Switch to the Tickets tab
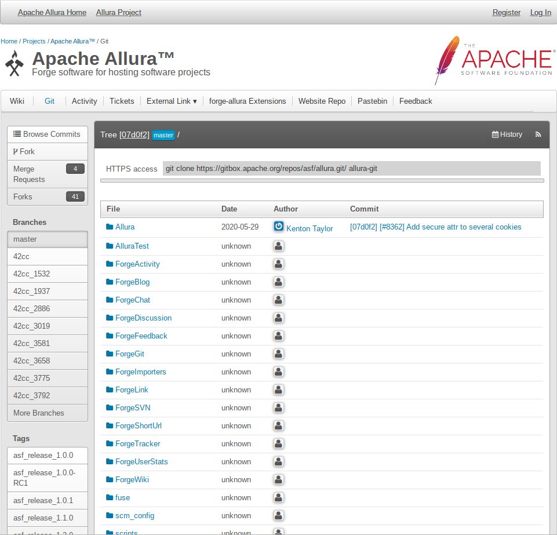Viewport: 557px width, 535px height. (x=122, y=101)
